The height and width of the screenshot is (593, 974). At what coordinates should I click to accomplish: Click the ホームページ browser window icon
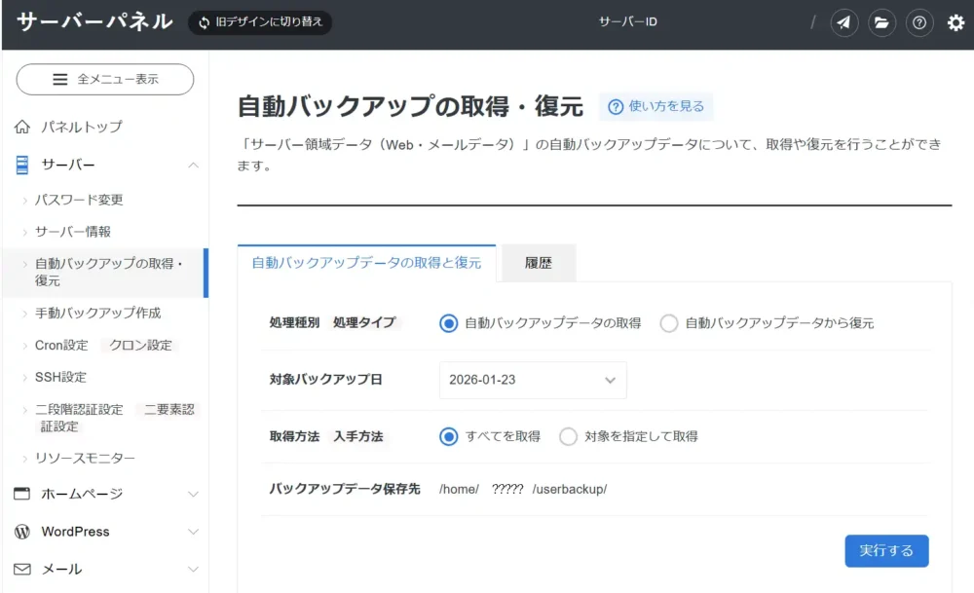coord(21,494)
